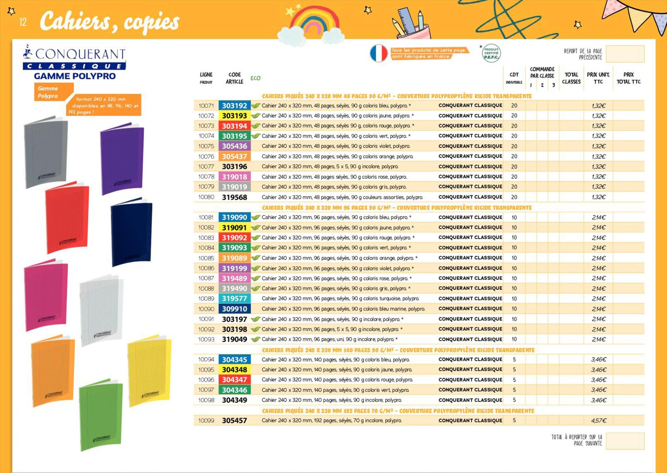Image resolution: width=667 pixels, height=473 pixels.
Task: Click the eco leaf icon beside code 319490
Action: (256, 289)
